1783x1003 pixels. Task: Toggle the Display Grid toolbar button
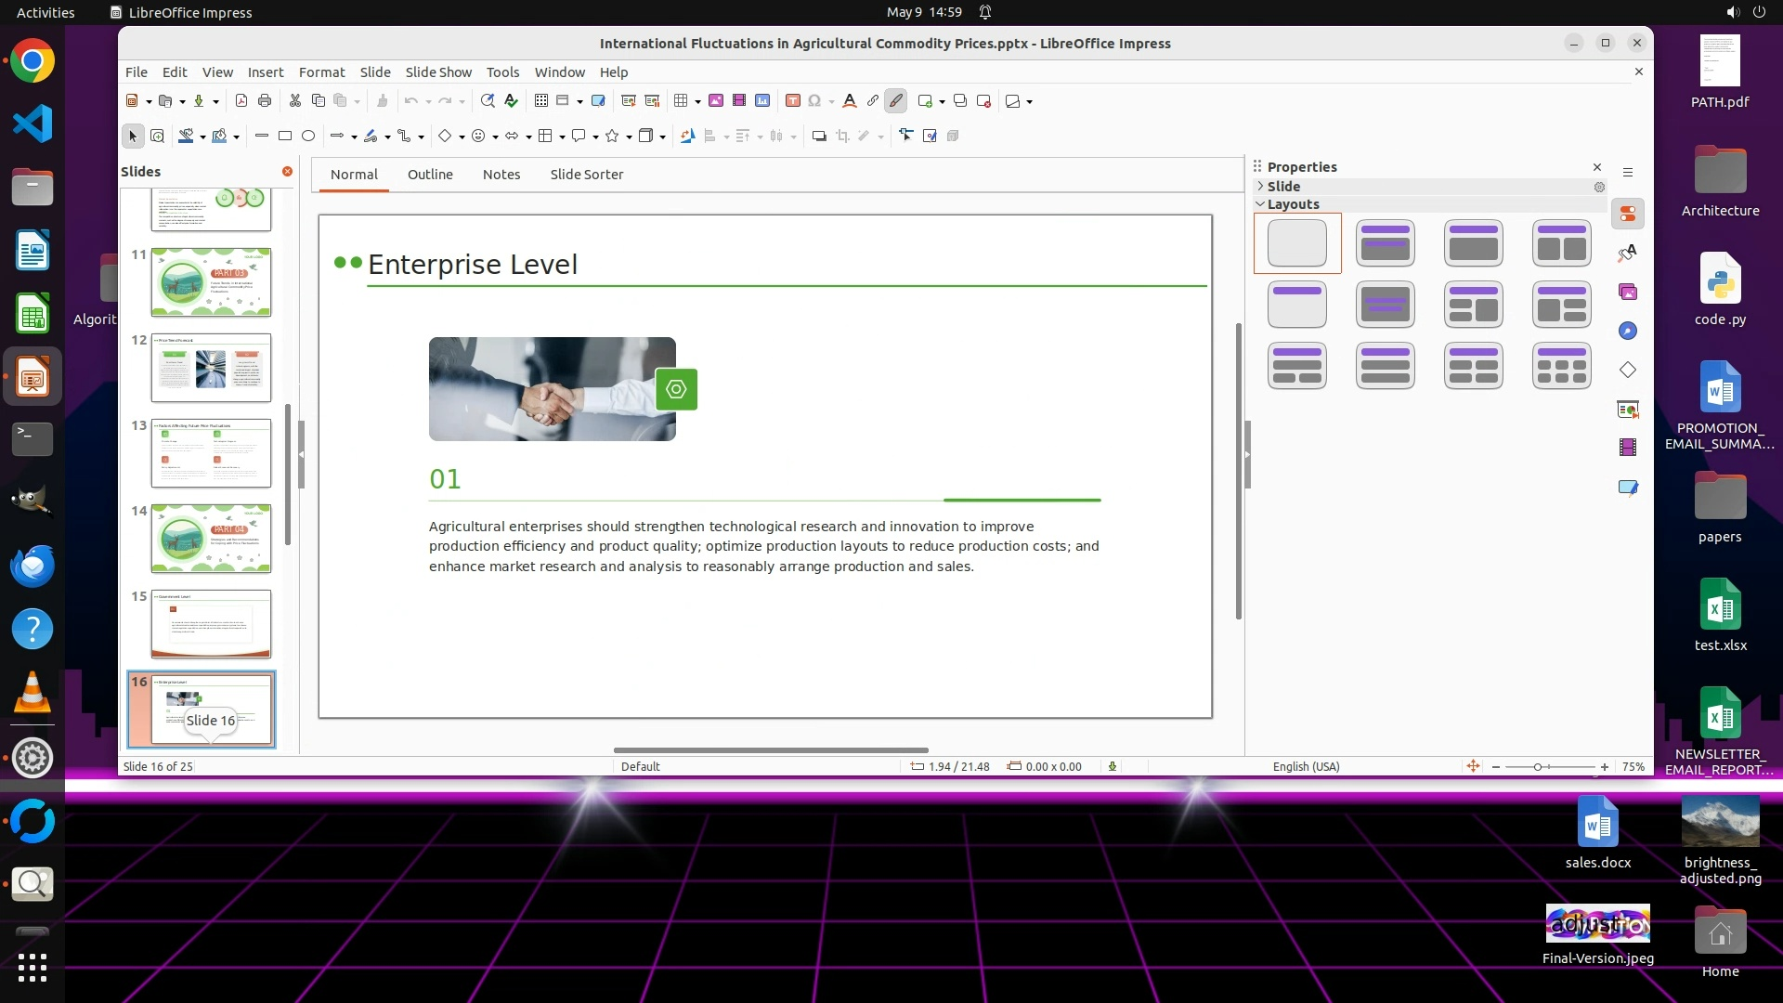tap(541, 101)
